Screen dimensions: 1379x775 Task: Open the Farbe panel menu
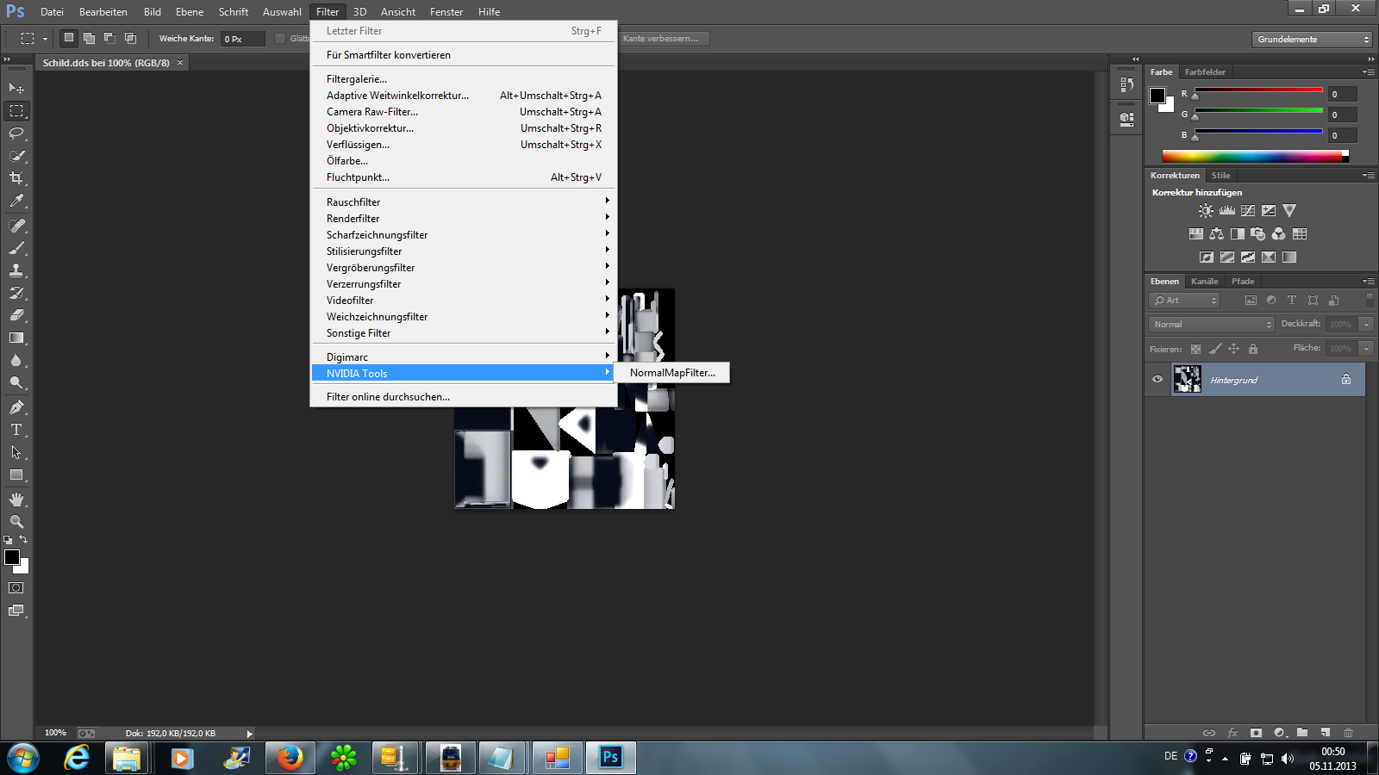point(1369,72)
